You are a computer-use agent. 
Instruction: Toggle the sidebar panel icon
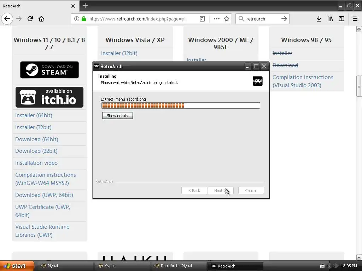341,19
